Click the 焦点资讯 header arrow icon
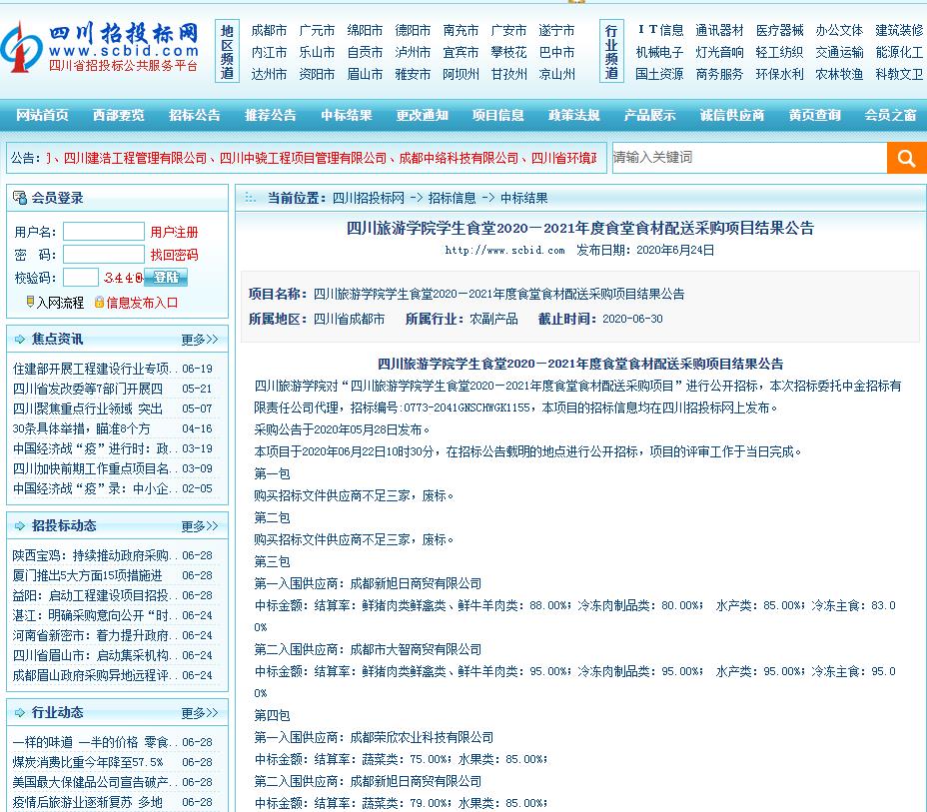This screenshot has width=927, height=812. tap(20, 340)
